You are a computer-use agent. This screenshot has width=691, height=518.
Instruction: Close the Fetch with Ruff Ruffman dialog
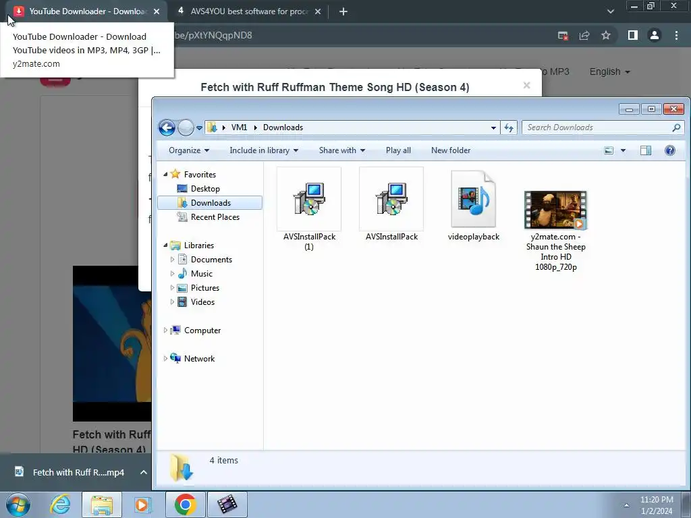pos(526,86)
